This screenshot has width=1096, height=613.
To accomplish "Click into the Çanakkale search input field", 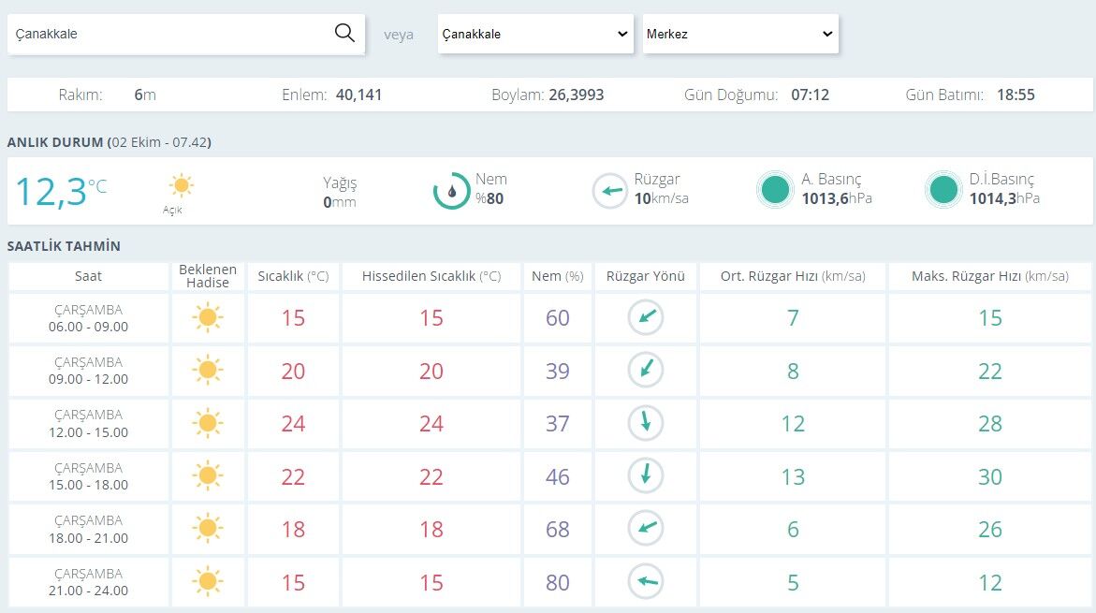I will tap(171, 34).
